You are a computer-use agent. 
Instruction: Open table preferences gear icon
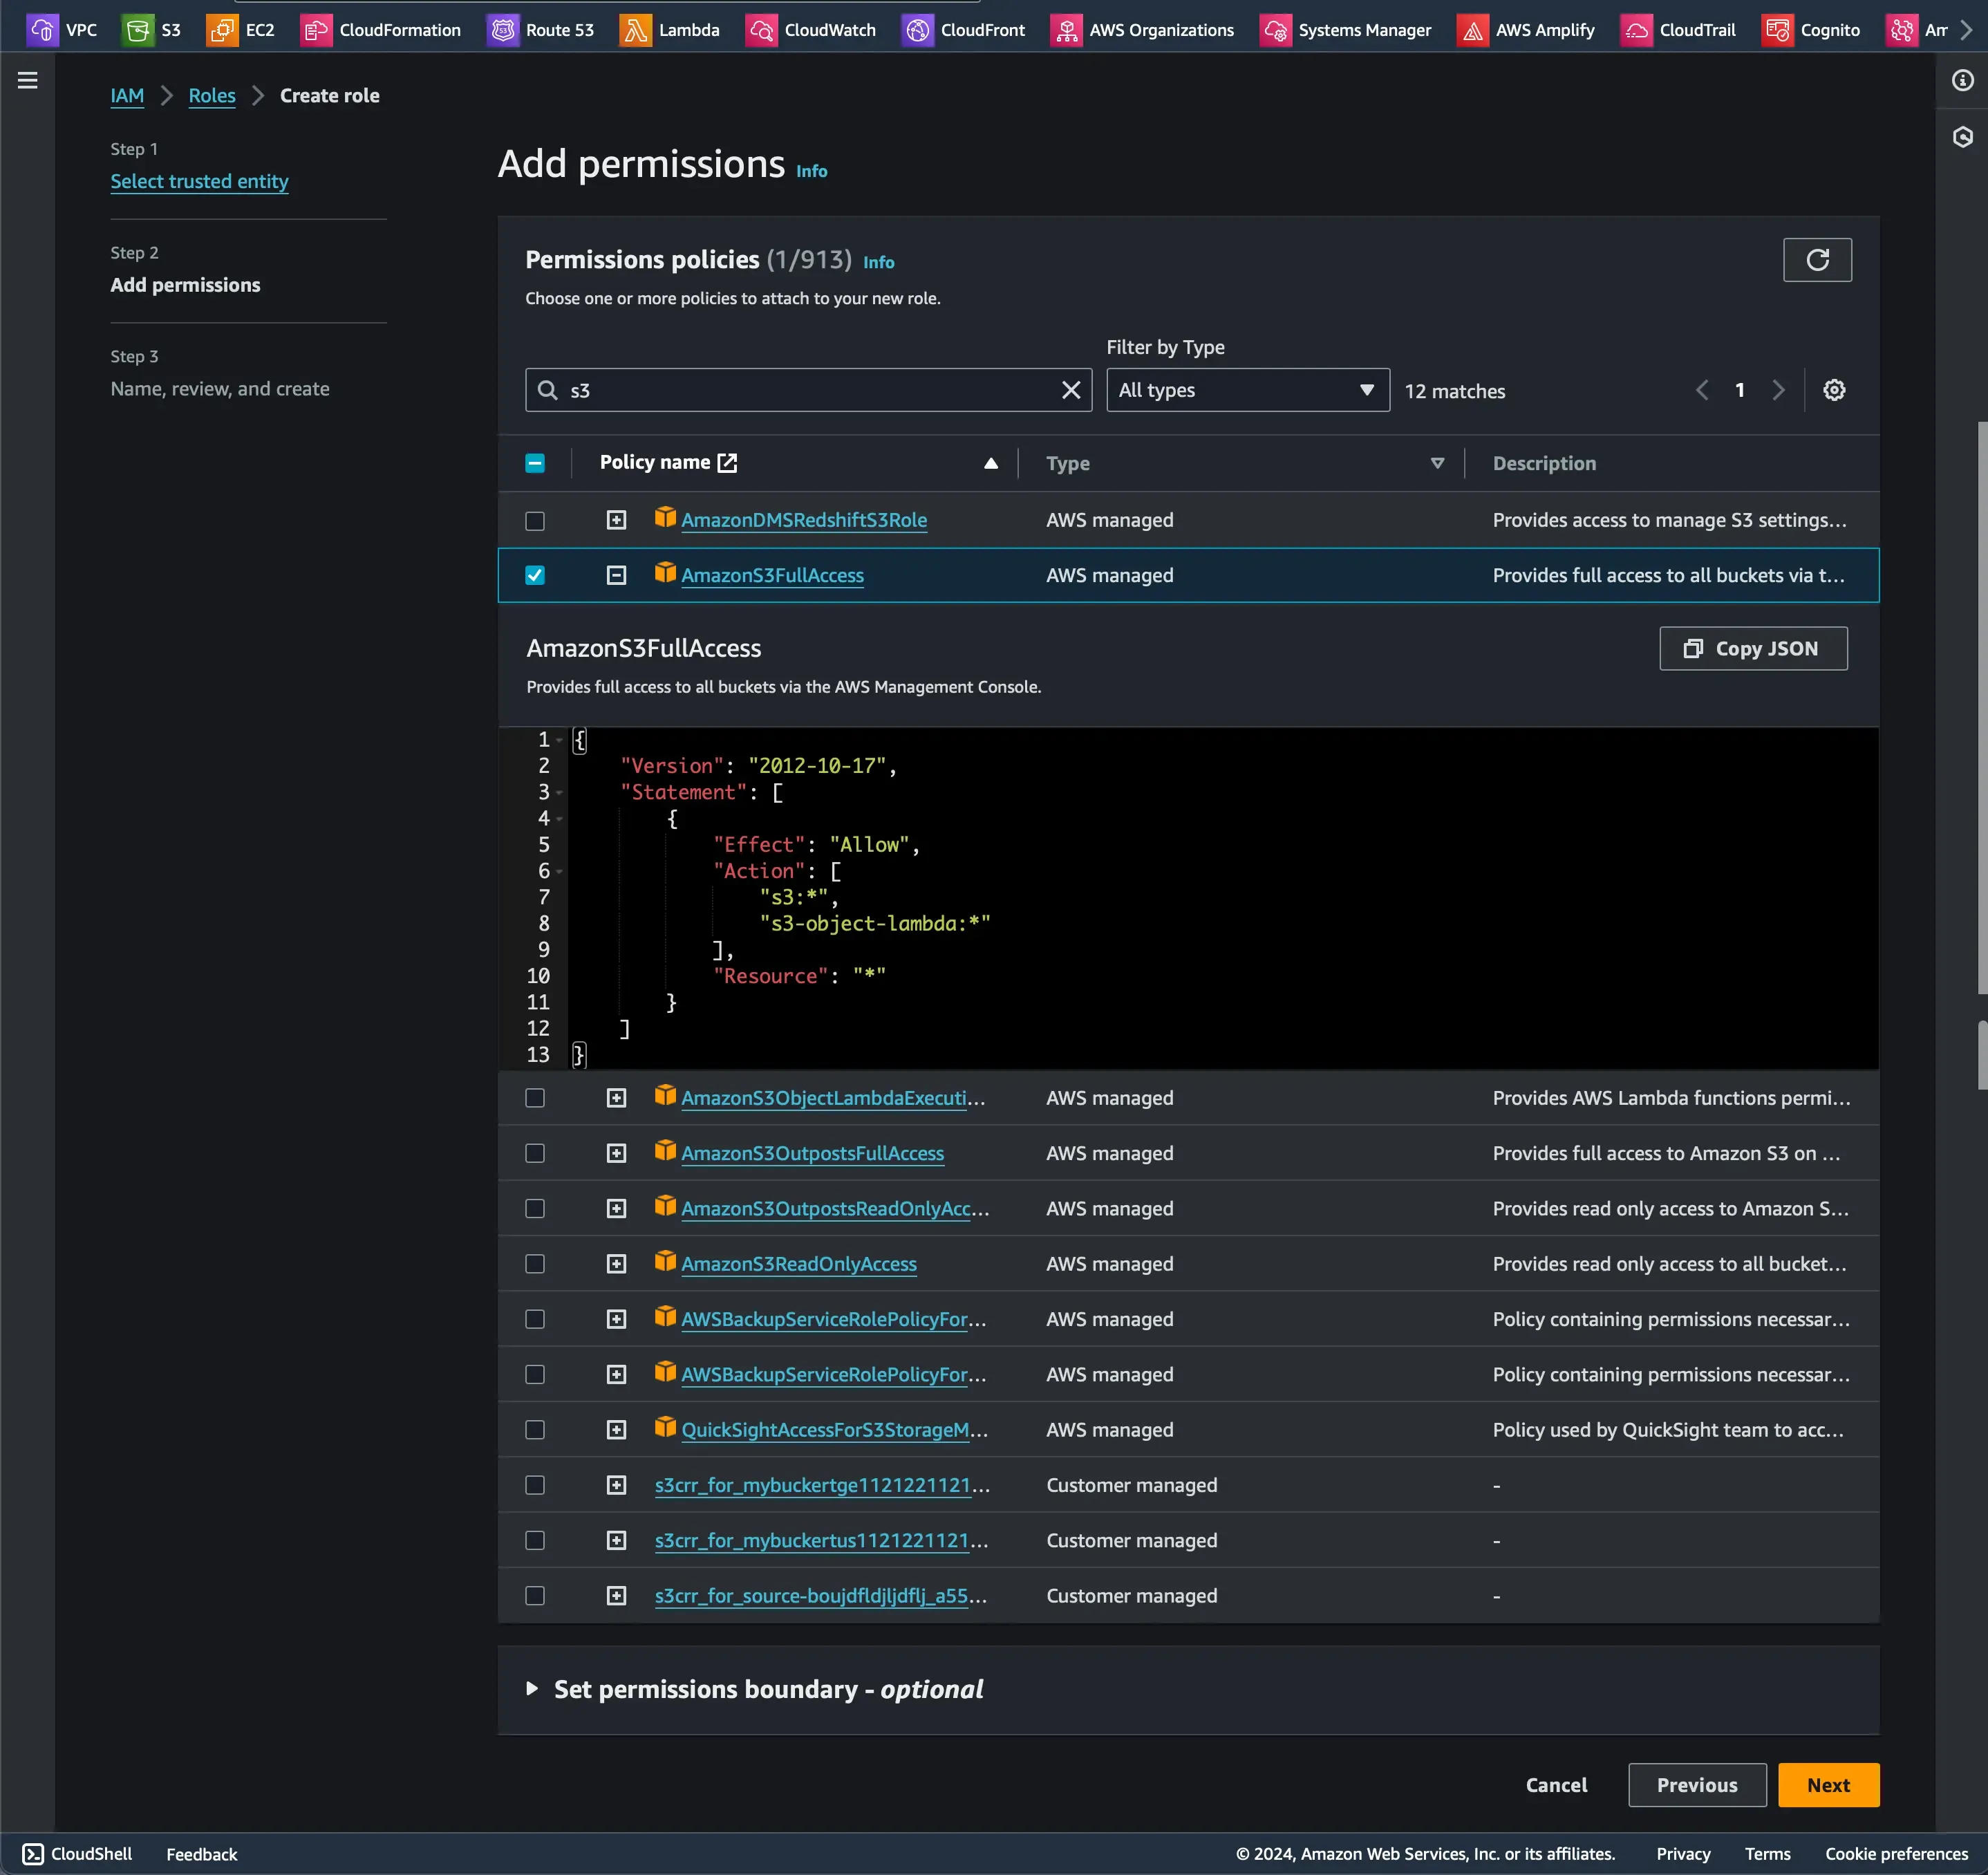coord(1833,390)
